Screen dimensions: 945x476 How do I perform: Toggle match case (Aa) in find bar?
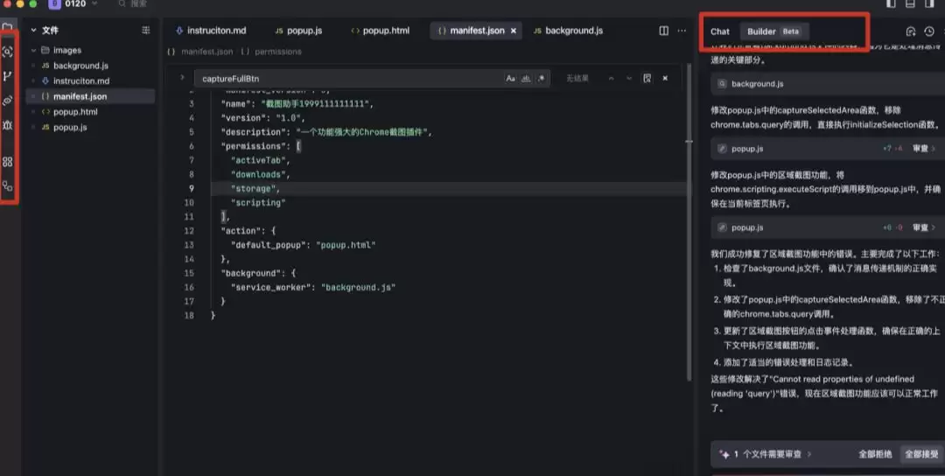point(511,79)
